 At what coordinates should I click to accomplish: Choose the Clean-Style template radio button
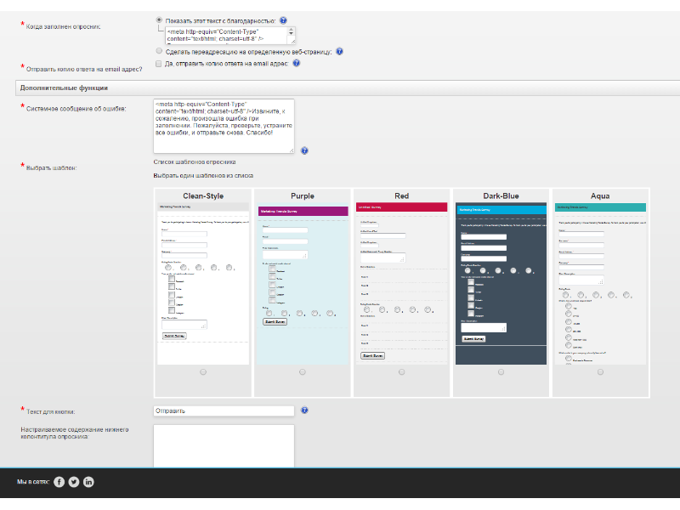(203, 372)
